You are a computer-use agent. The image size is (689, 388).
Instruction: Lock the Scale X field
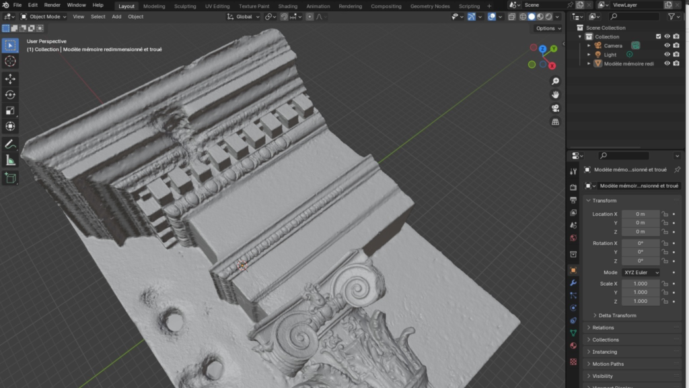[x=665, y=284]
